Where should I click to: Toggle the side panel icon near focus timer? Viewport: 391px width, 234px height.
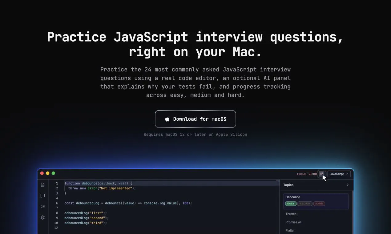[x=322, y=174]
